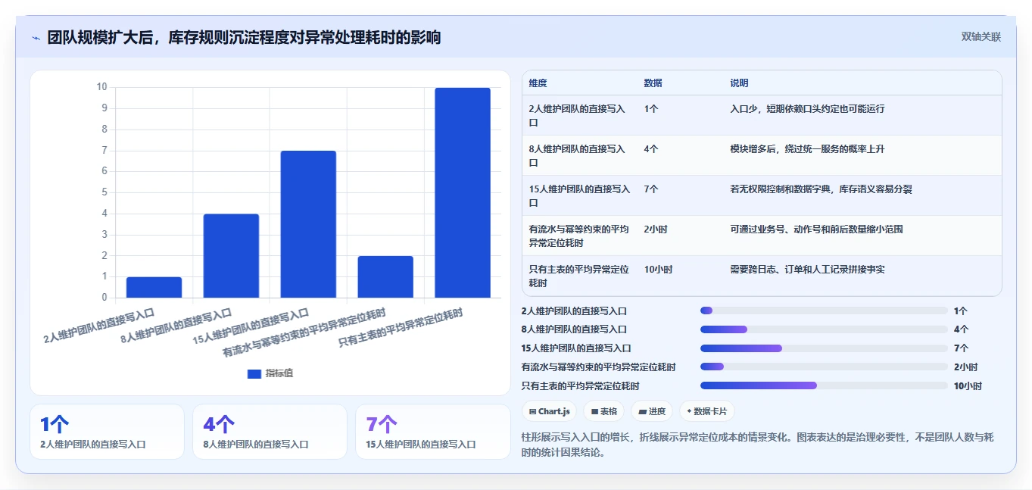Click the progress bar for 有流水与幂等约束的平均异常定位耗时
This screenshot has height=490, width=1032.
pos(824,367)
